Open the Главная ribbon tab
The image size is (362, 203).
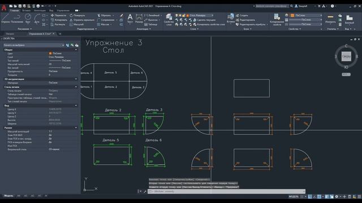click(14, 11)
